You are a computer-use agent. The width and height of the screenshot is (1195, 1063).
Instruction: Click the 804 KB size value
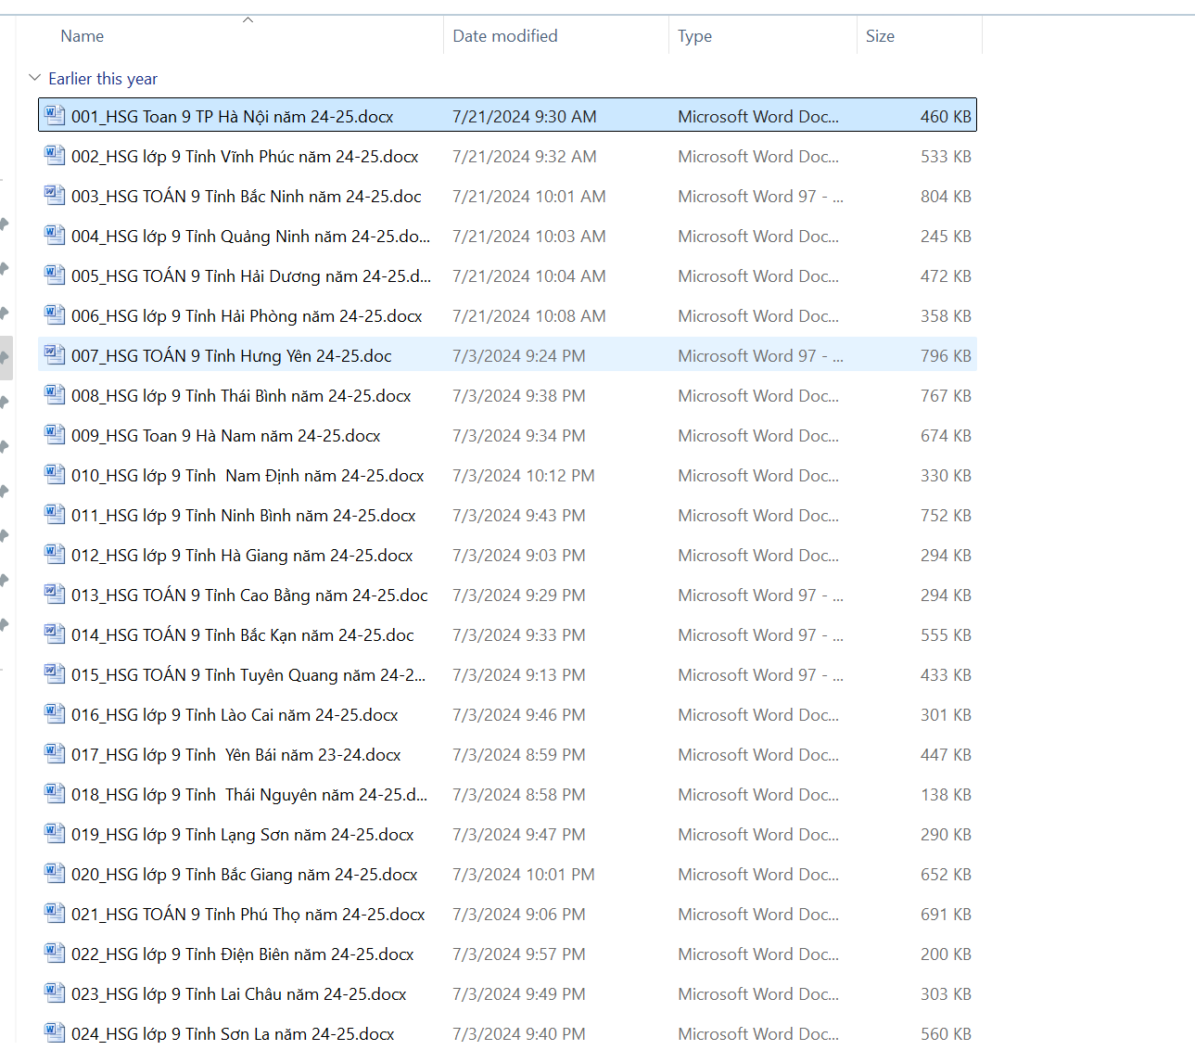(946, 197)
